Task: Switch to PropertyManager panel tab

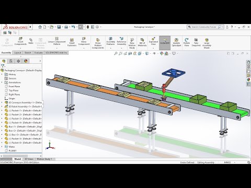Action: (11, 61)
